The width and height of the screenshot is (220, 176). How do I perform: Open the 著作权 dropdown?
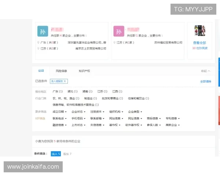115,125
